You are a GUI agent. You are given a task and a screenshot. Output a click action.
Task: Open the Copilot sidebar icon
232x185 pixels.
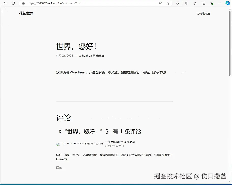click(x=228, y=3)
